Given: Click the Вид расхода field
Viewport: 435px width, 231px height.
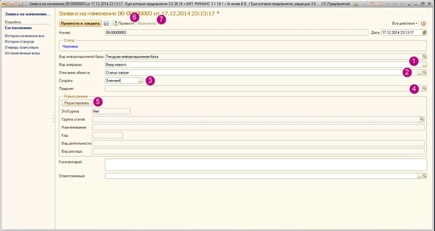Looking at the screenshot, I should click(258, 152).
